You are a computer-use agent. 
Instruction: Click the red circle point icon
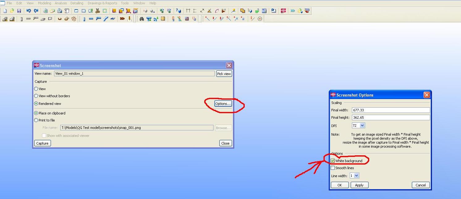(260, 19)
